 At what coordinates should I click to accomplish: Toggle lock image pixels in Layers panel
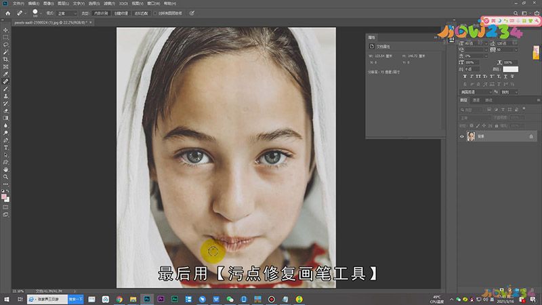[x=478, y=126]
